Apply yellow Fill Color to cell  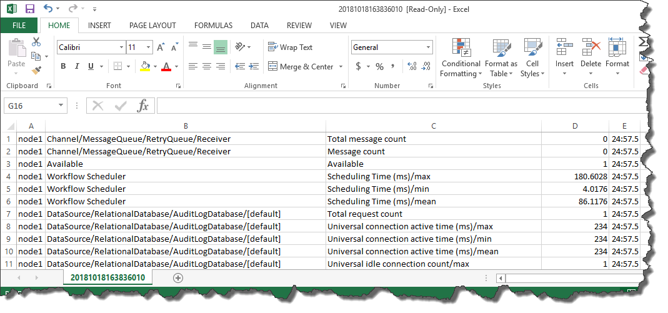145,66
